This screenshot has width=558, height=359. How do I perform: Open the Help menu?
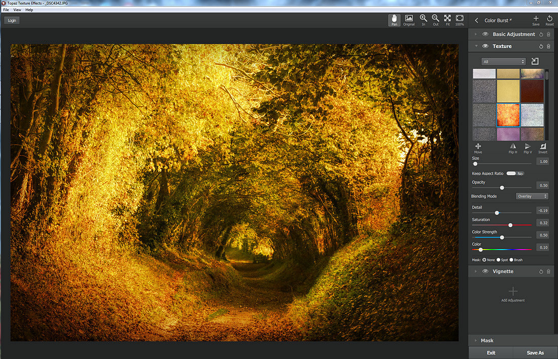29,10
